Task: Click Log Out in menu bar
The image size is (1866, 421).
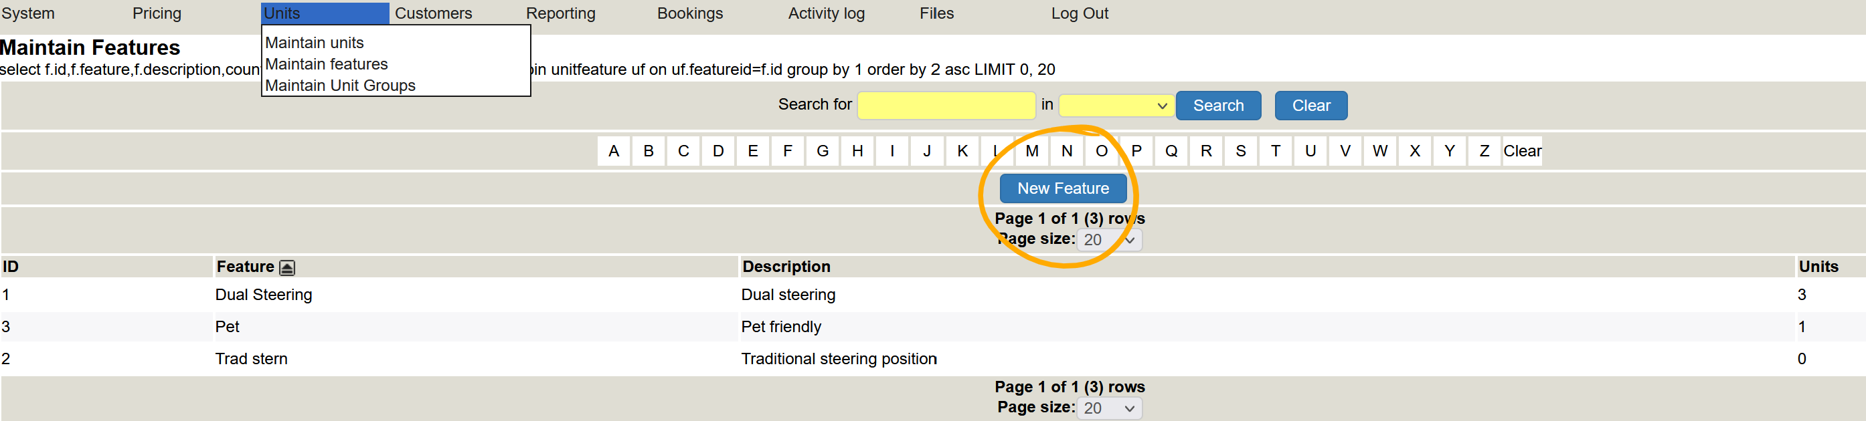Action: point(1079,14)
